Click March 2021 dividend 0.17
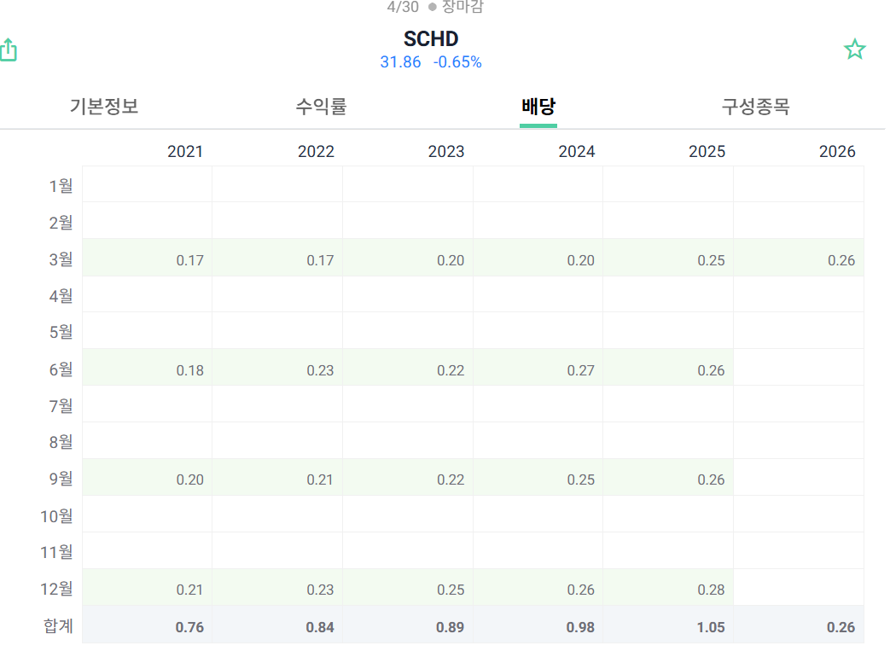890x657 pixels. pos(189,260)
